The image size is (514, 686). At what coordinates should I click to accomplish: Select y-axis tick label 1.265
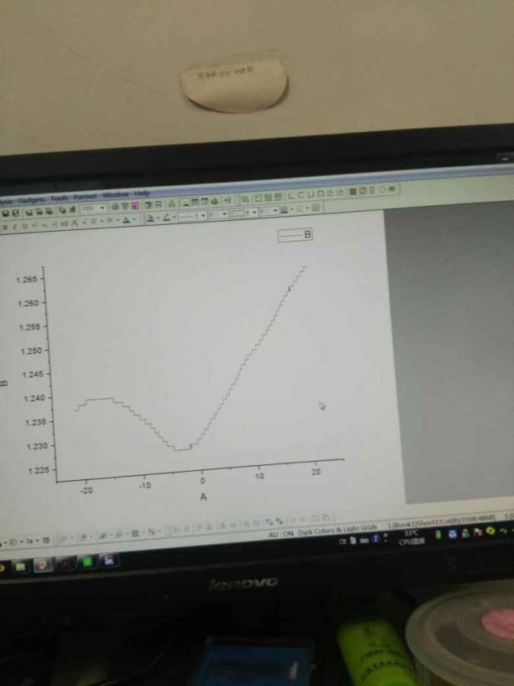click(27, 280)
